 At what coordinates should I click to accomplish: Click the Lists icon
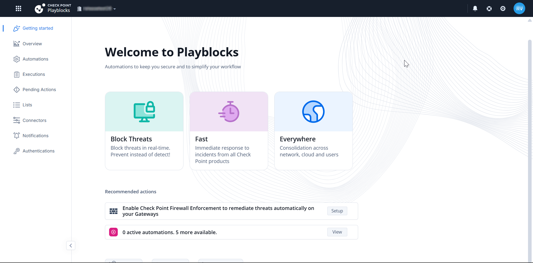pyautogui.click(x=17, y=105)
